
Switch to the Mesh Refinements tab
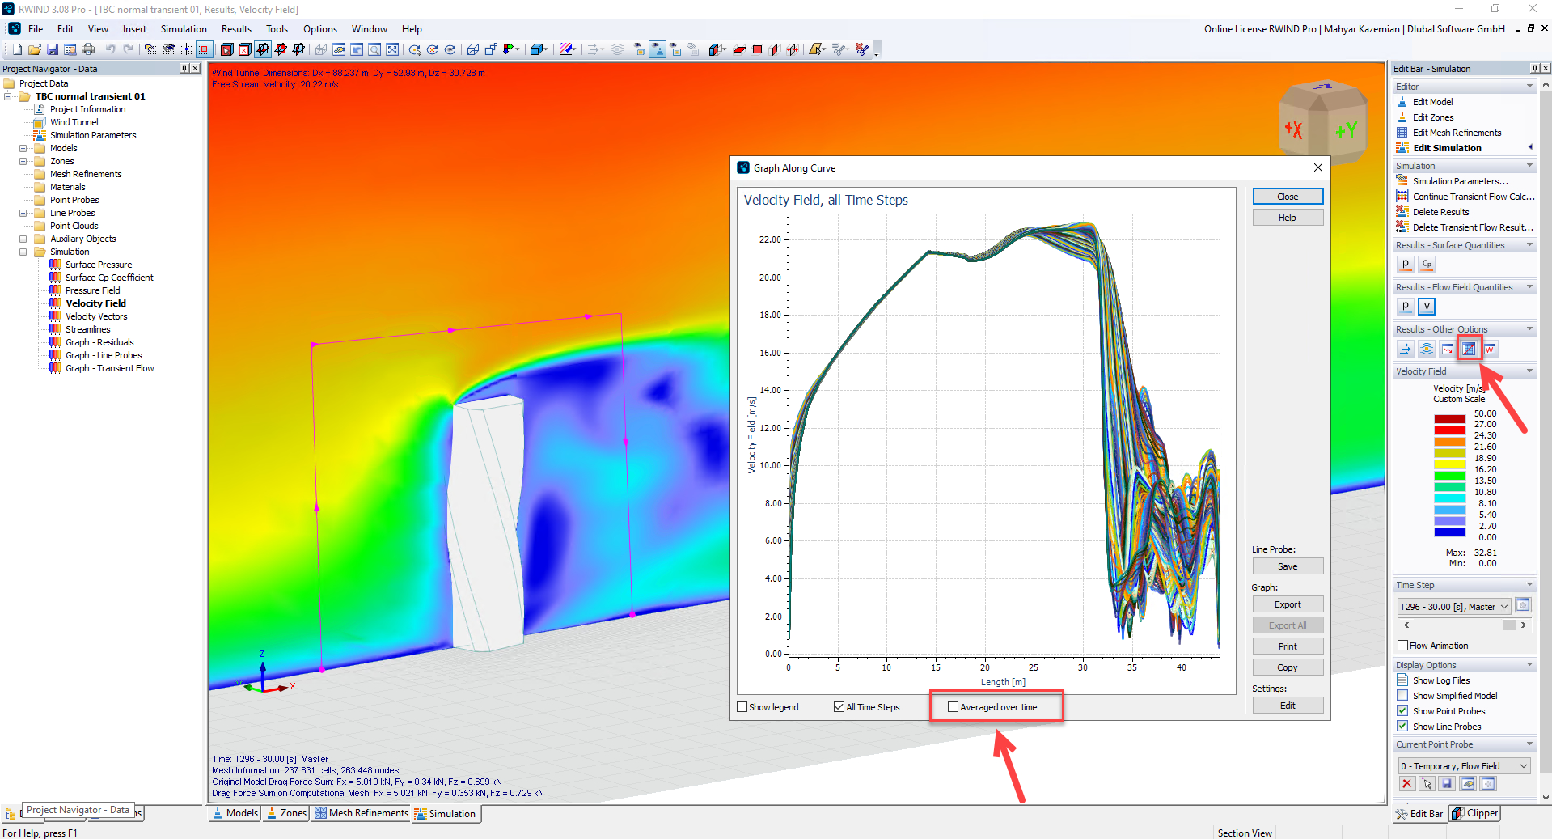point(362,813)
